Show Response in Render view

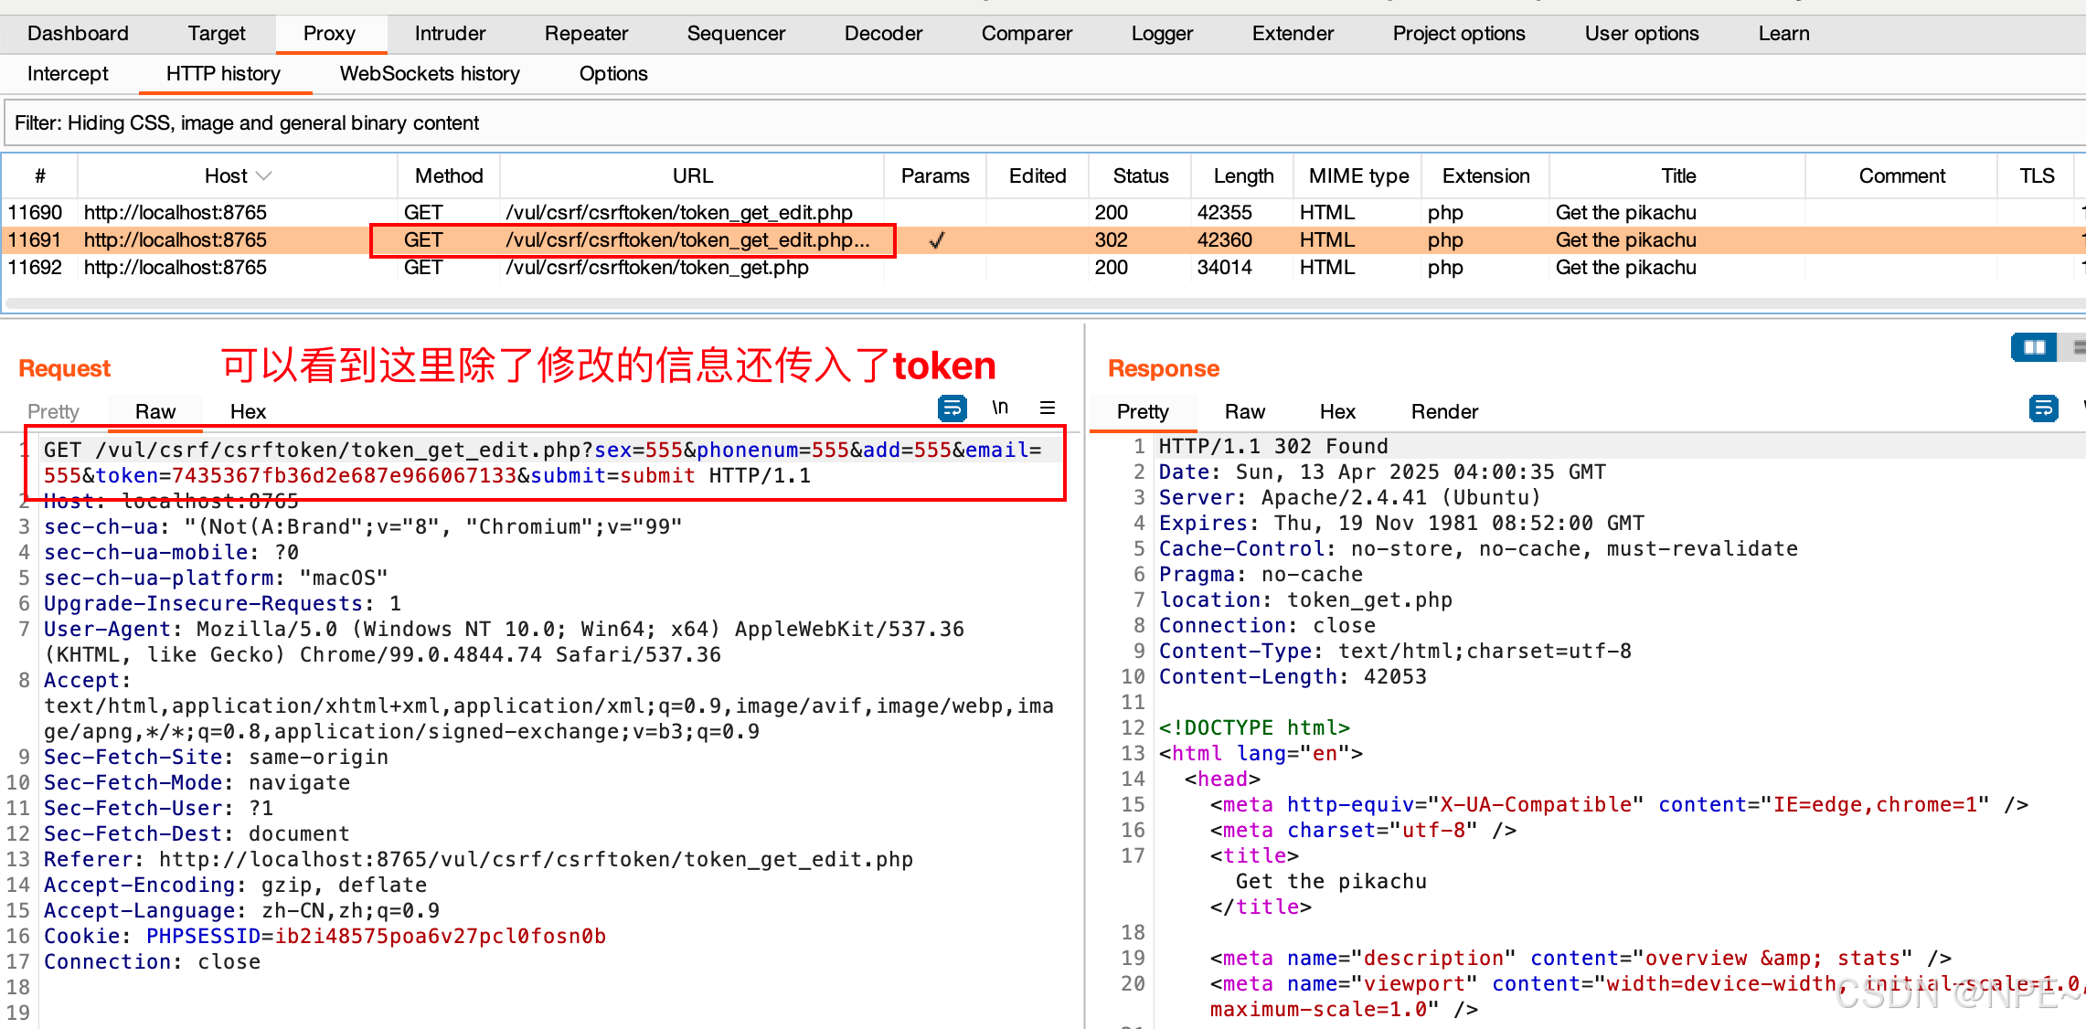[x=1444, y=411]
